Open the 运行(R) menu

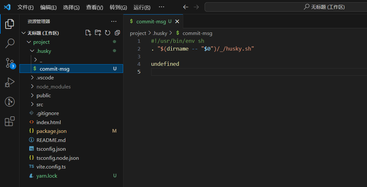tap(142, 7)
